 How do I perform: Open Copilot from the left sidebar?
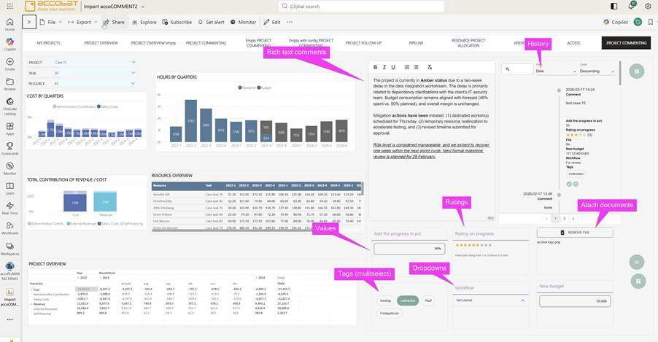[x=10, y=43]
